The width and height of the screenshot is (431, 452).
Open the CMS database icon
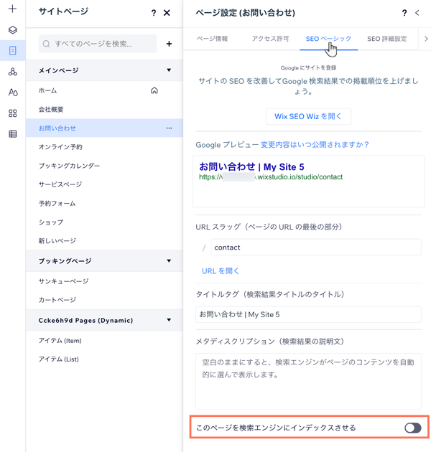[12, 133]
